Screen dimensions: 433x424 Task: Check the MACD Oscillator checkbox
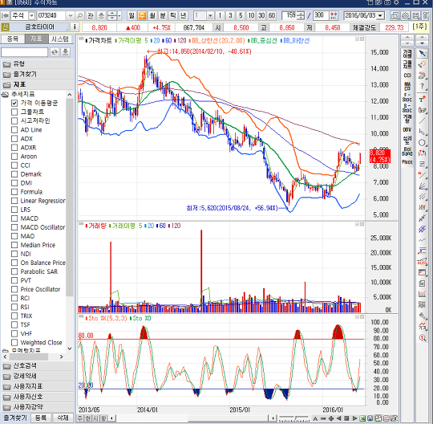click(14, 227)
